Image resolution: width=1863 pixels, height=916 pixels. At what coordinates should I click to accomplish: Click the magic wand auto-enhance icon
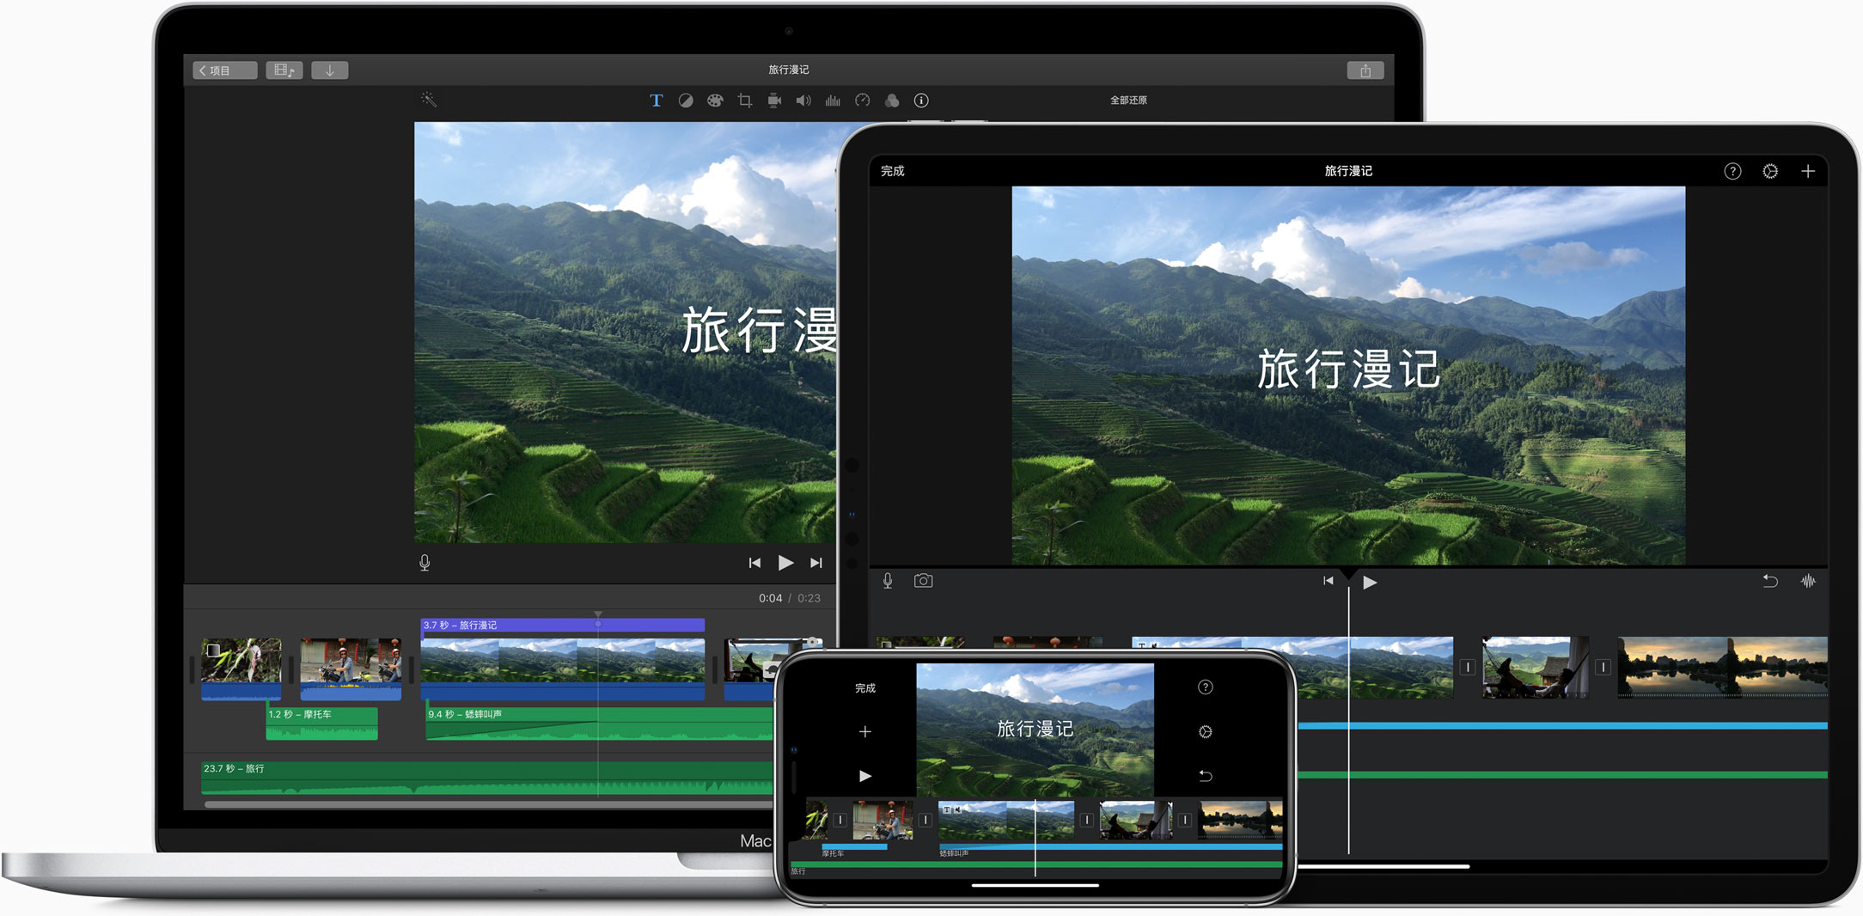[x=429, y=100]
